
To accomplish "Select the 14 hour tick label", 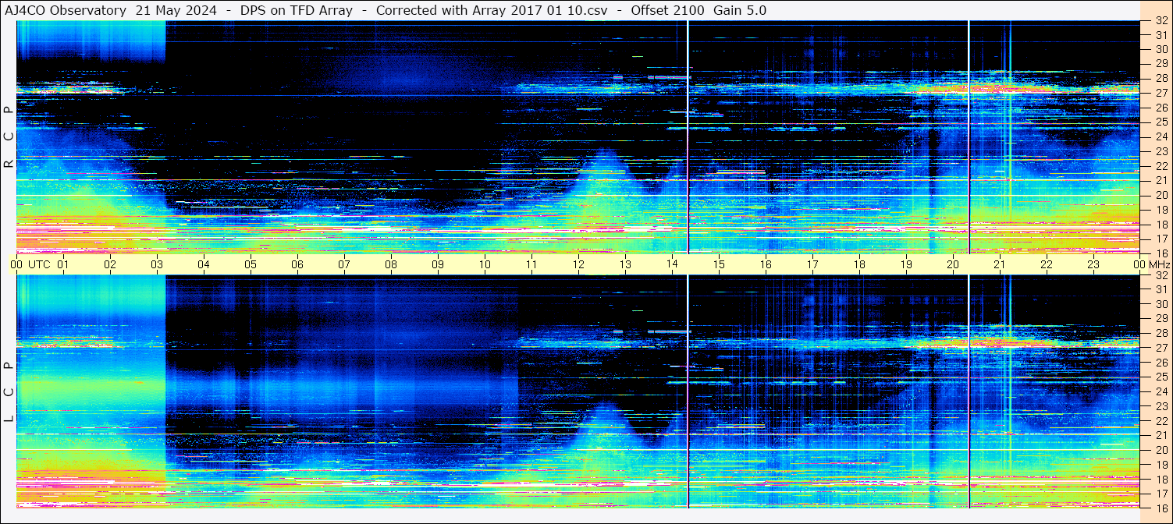I will pyautogui.click(x=672, y=264).
